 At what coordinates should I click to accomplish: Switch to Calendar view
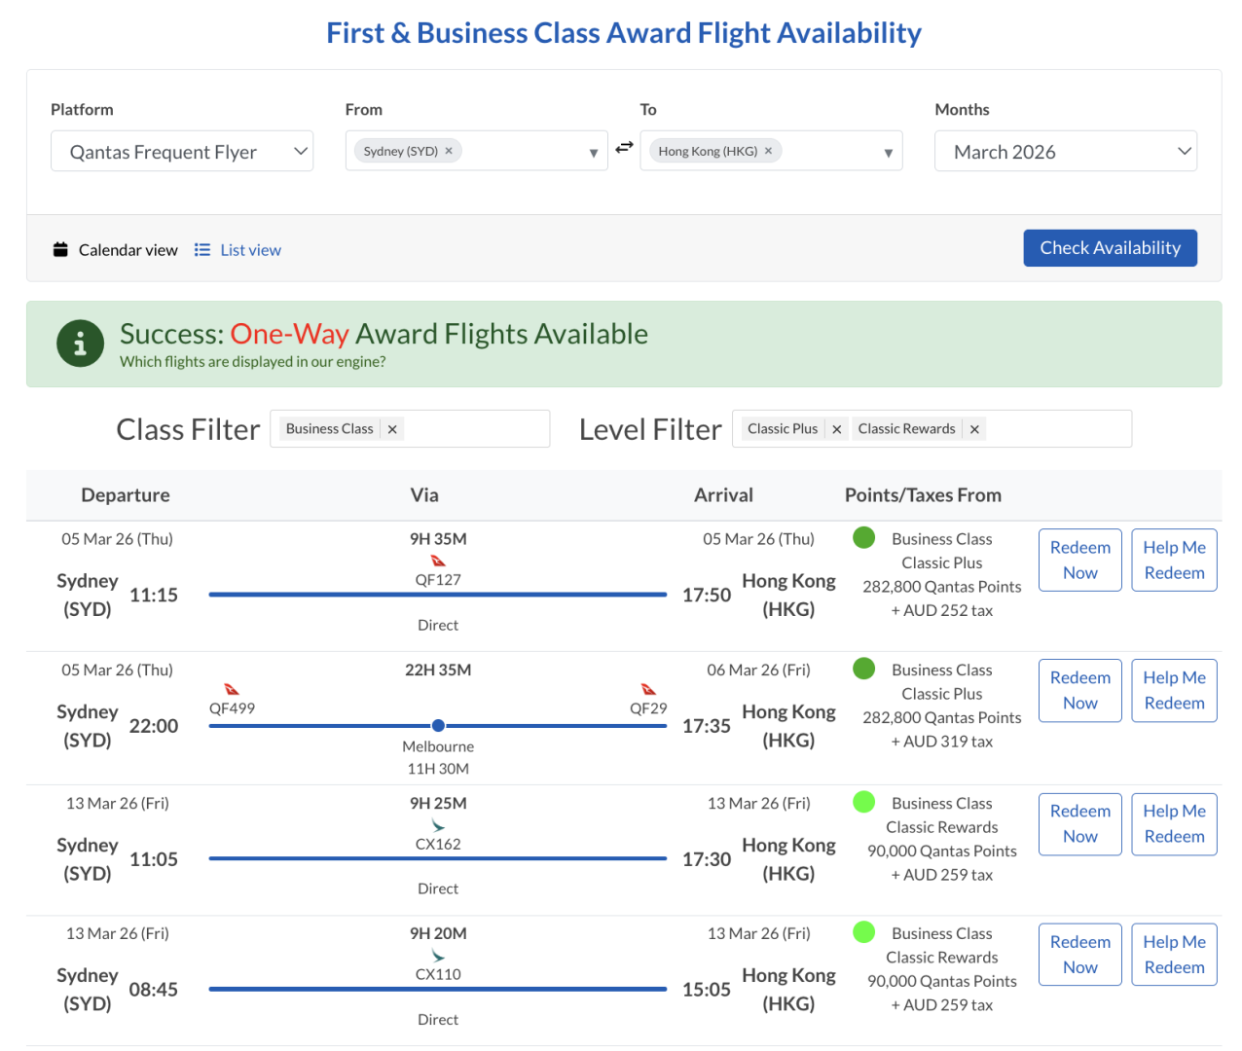click(116, 250)
